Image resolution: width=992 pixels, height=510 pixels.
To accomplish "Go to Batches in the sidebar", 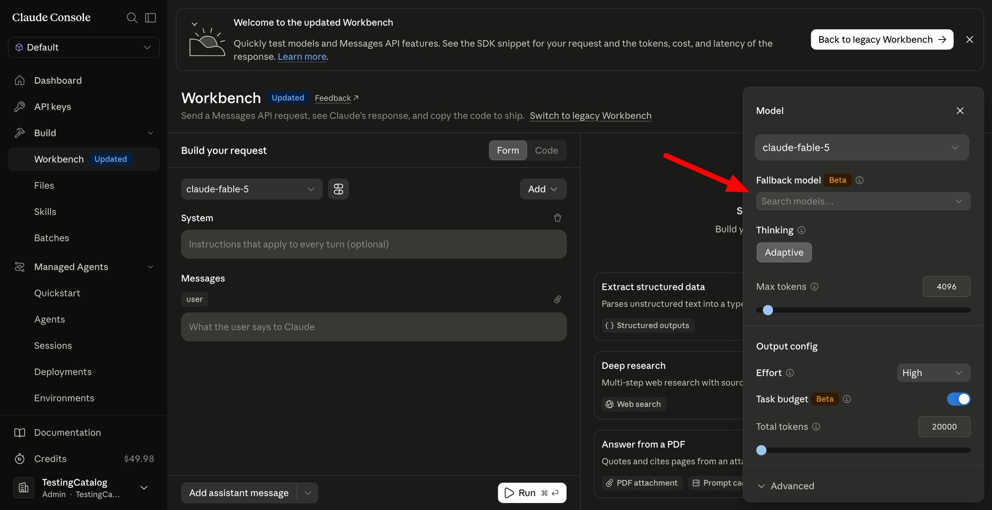I will pos(52,238).
